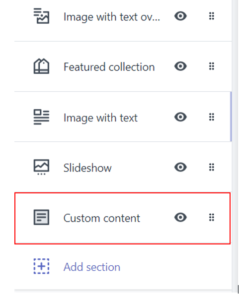This screenshot has height=294, width=239.
Task: Click drag handle of Image with text overlay
Action: 212,16
